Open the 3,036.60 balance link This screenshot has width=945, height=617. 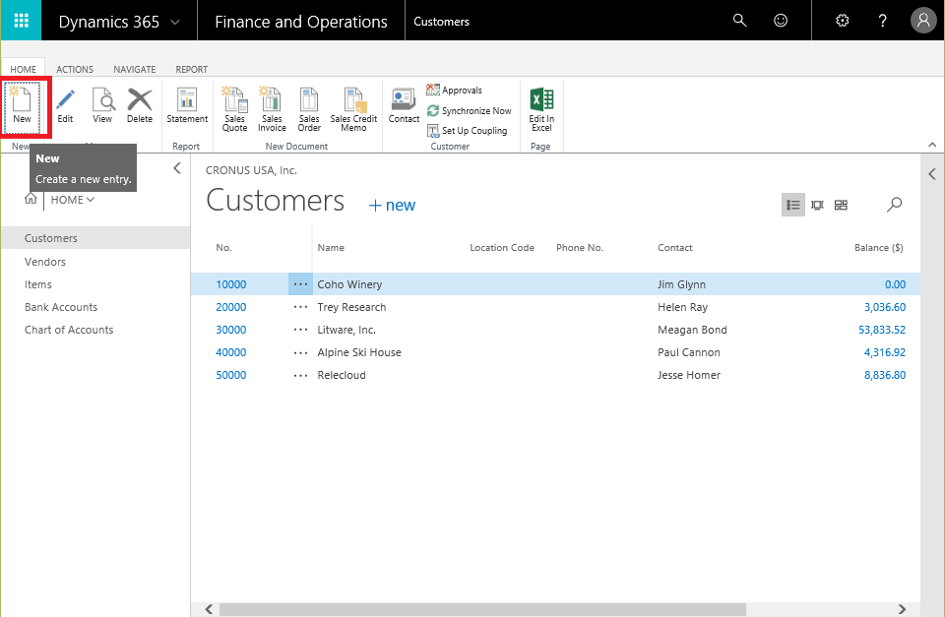click(885, 307)
